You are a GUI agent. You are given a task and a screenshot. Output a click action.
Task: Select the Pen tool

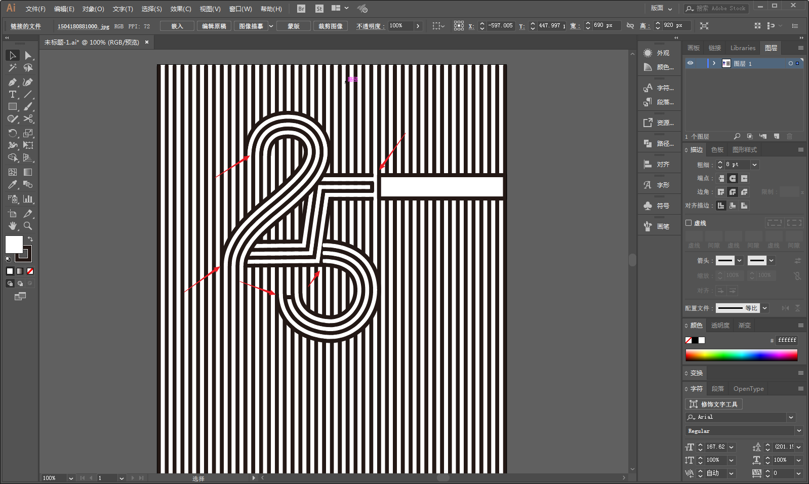pyautogui.click(x=13, y=82)
